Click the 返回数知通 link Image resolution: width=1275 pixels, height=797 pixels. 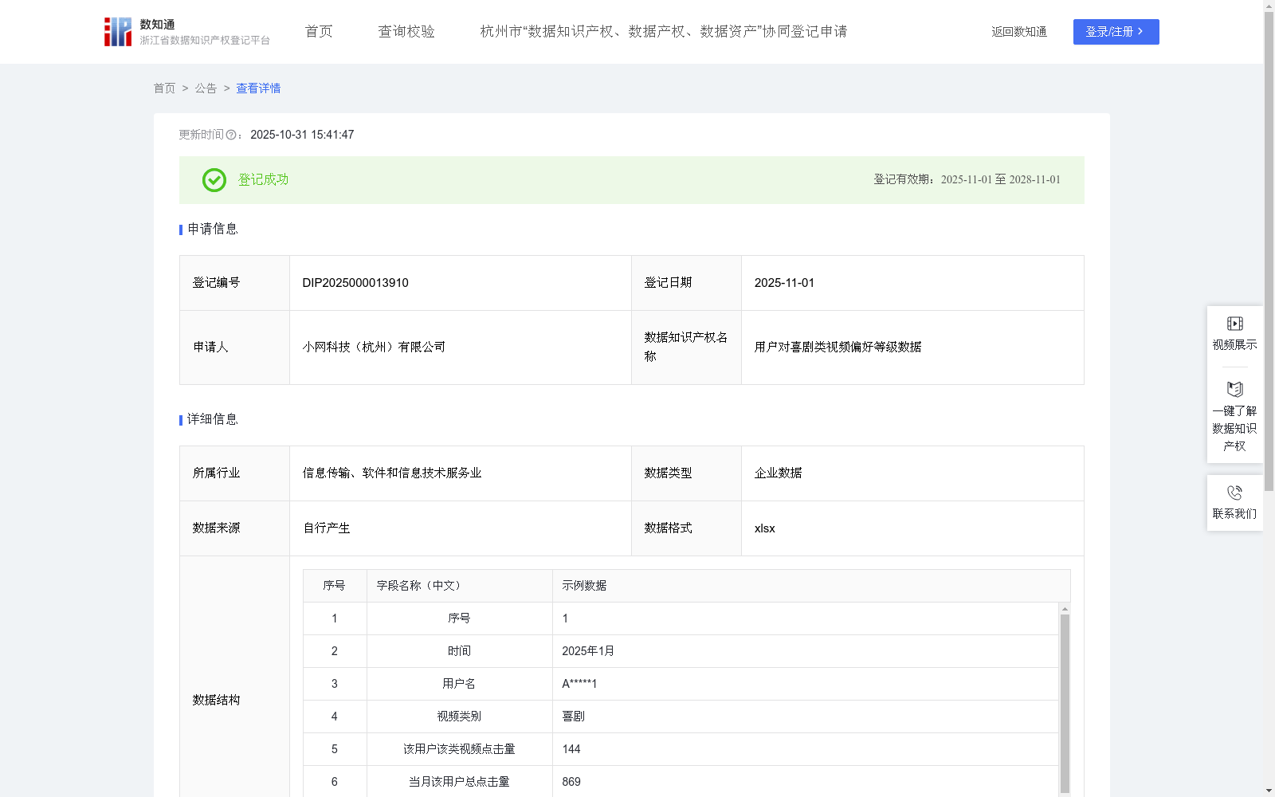point(1019,32)
